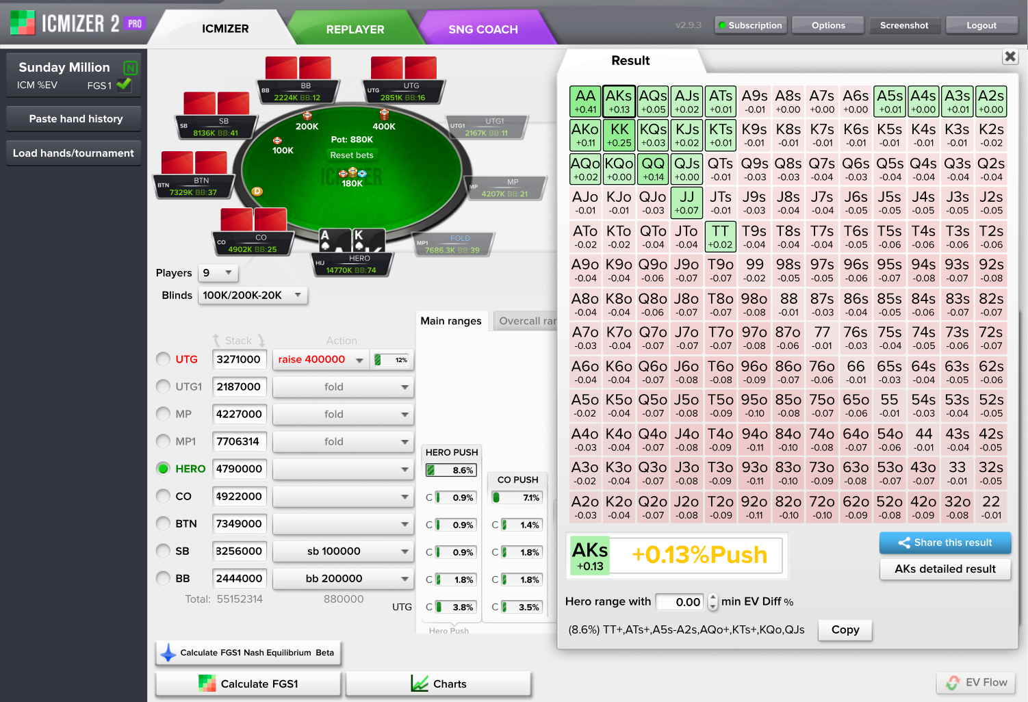The image size is (1028, 702).
Task: Click Paste hand history button
Action: [x=74, y=118]
